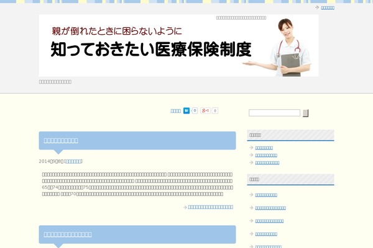Open the post title above the 2014 date

click(61, 141)
